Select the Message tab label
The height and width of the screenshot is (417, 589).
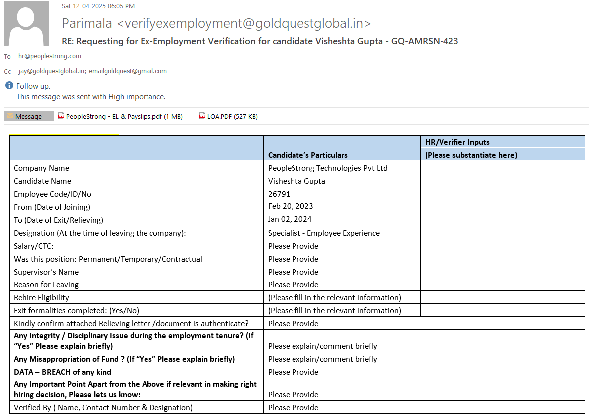tap(29, 116)
